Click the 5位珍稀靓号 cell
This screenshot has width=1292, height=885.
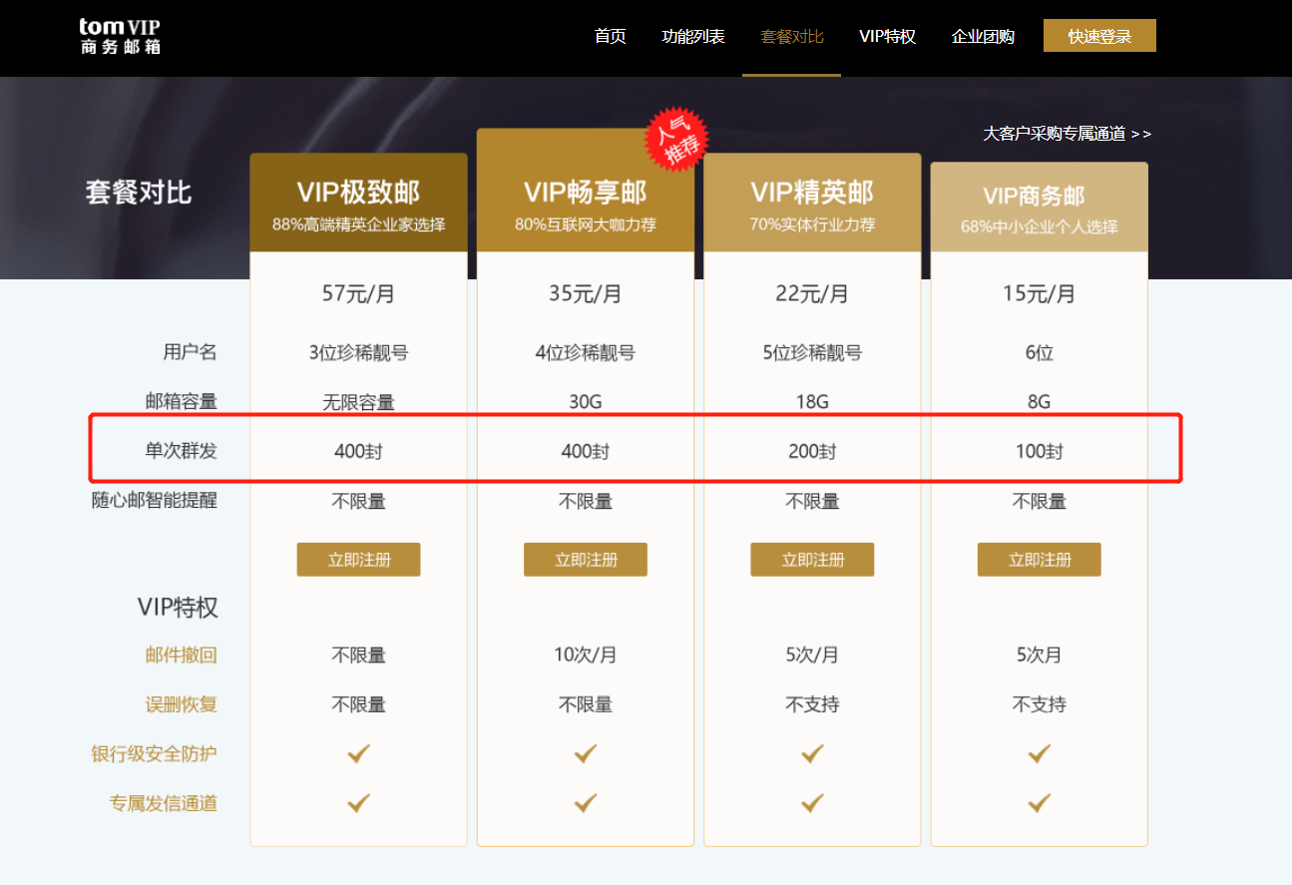point(812,352)
